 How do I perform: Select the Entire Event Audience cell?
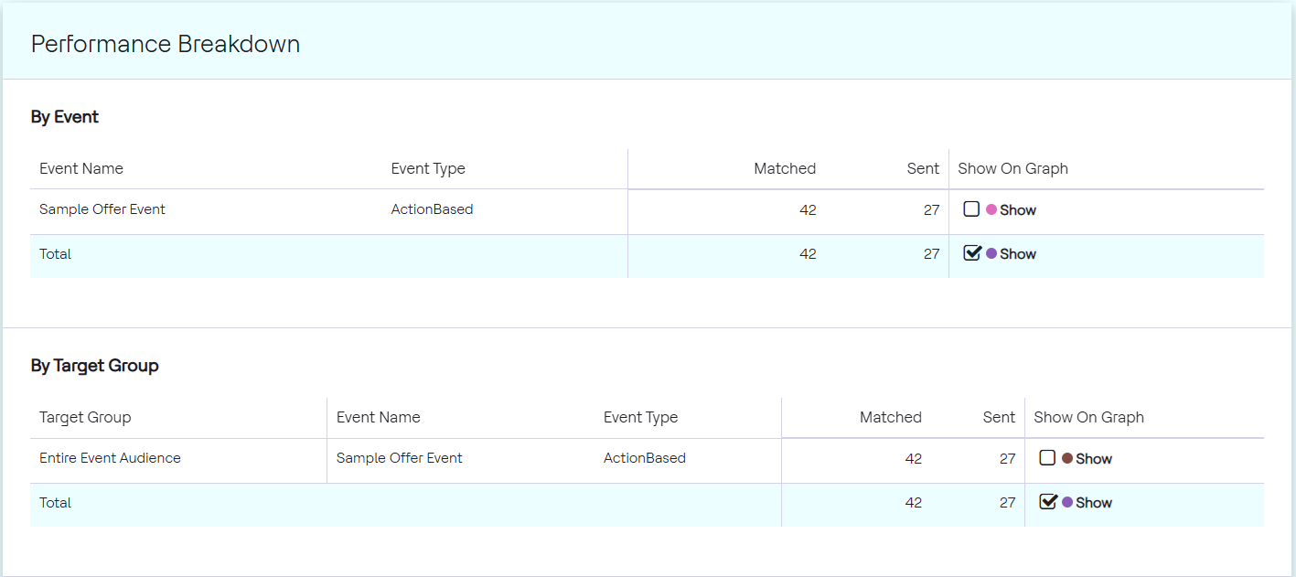[x=110, y=458]
